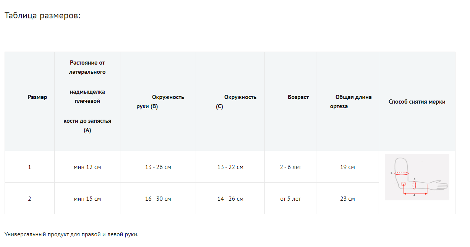The width and height of the screenshot is (470, 247).
Task: Click the "Возраст" column header
Action: 298,97
